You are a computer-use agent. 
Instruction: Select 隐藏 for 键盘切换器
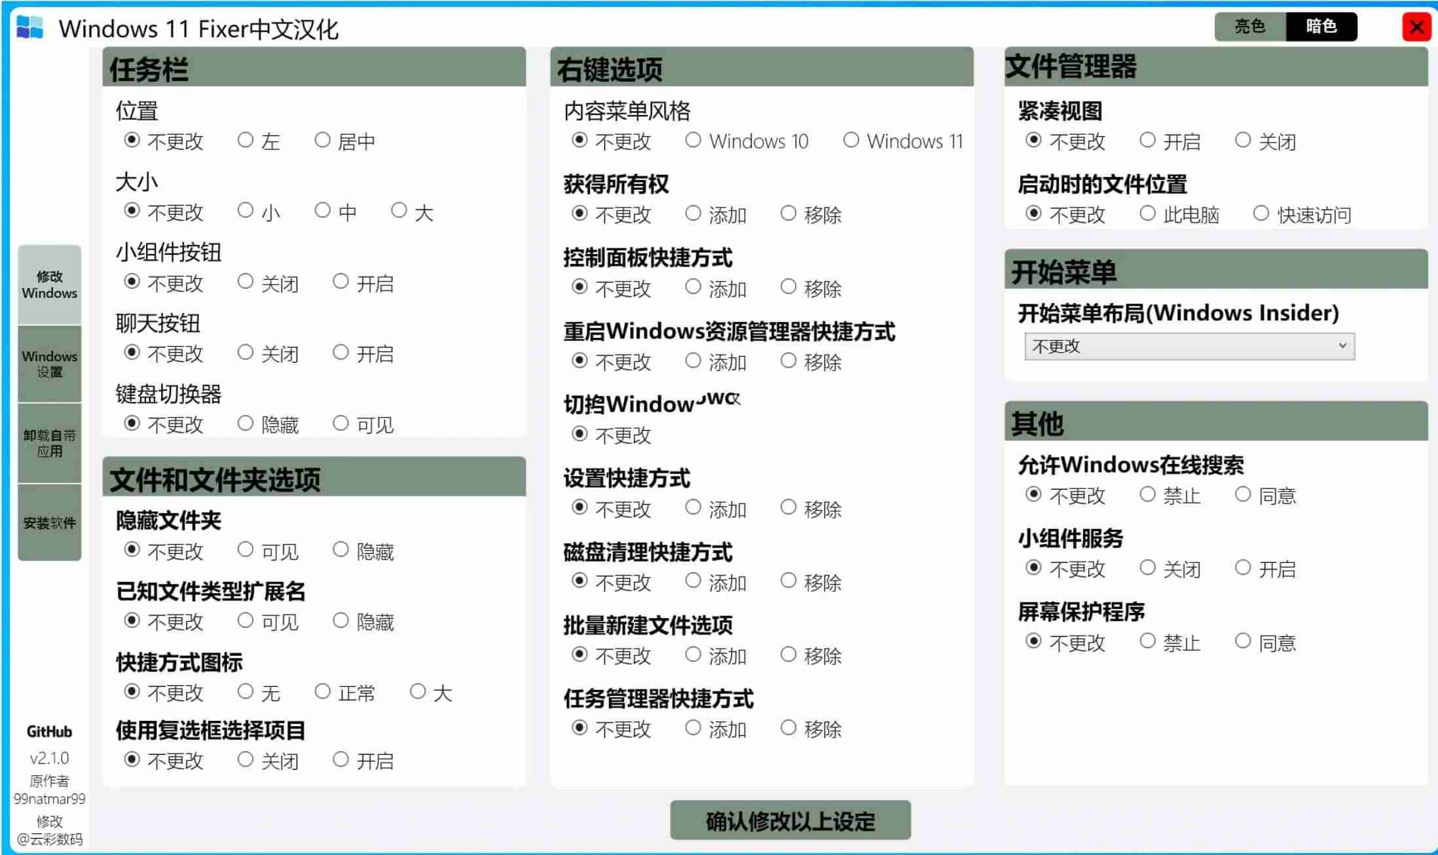click(268, 424)
